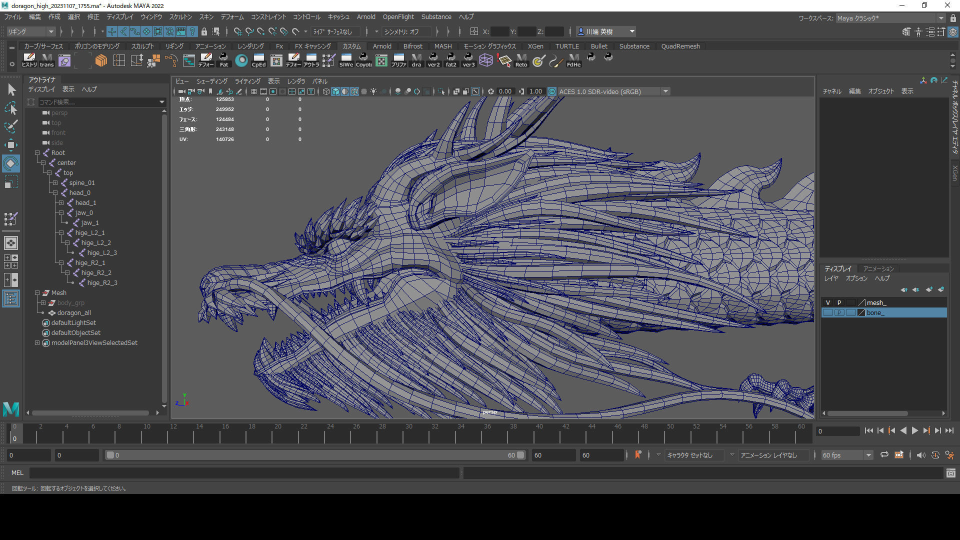Click the lattice cage shelf icon

[x=486, y=60]
